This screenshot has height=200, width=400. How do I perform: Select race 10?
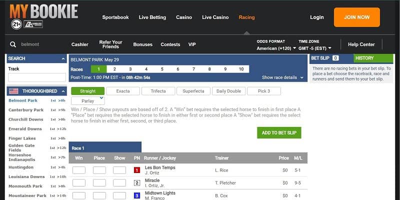point(241,69)
